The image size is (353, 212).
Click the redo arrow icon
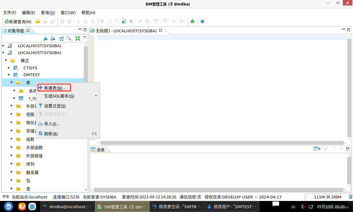[x=69, y=21]
